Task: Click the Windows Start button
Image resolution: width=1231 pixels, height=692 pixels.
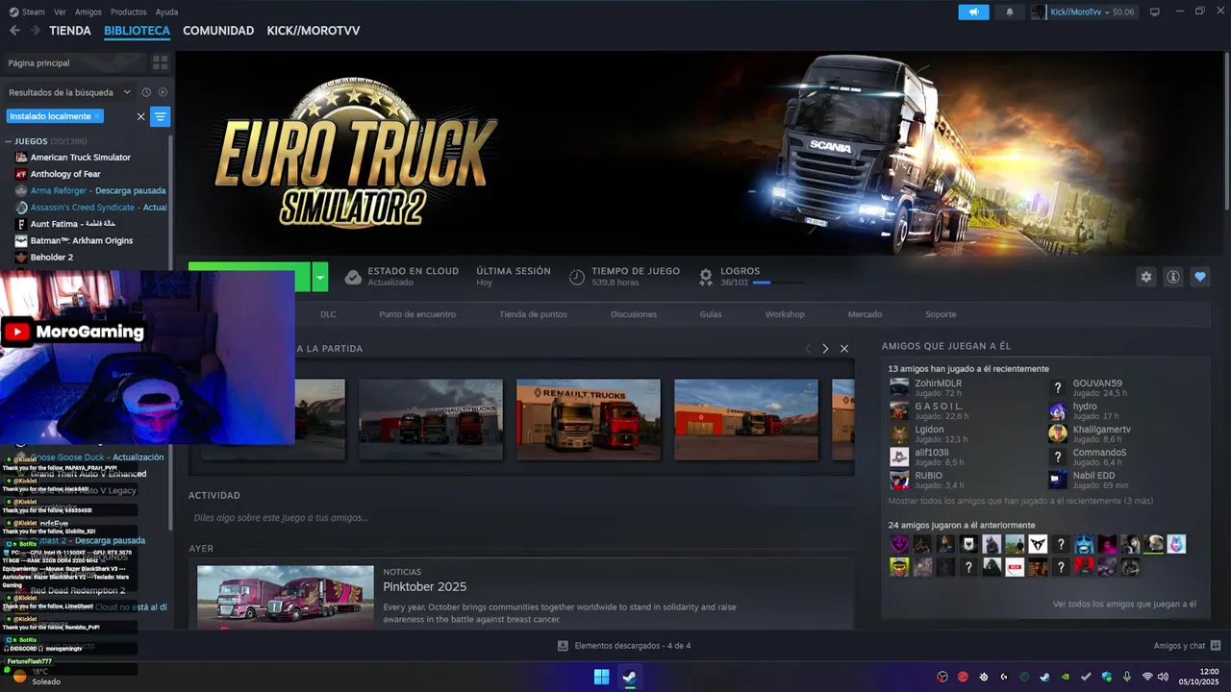Action: coord(601,677)
